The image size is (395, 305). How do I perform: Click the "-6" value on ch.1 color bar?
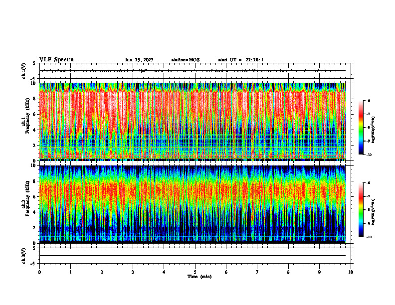368,100
